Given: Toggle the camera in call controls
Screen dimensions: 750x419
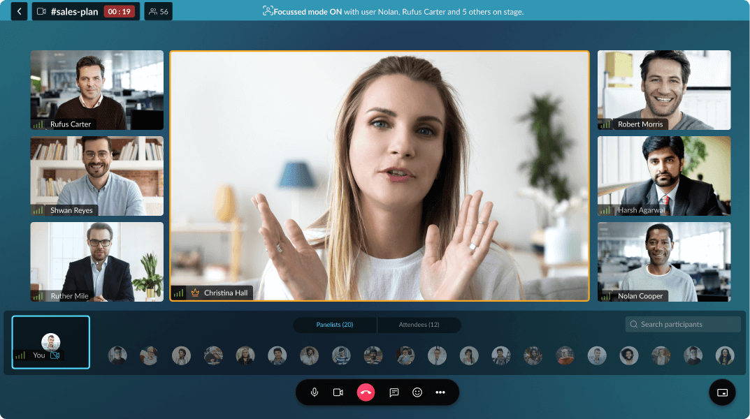Looking at the screenshot, I should [338, 392].
